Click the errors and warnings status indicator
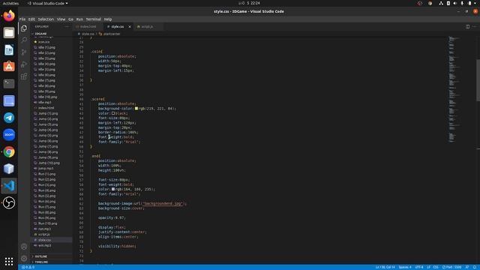 28,267
